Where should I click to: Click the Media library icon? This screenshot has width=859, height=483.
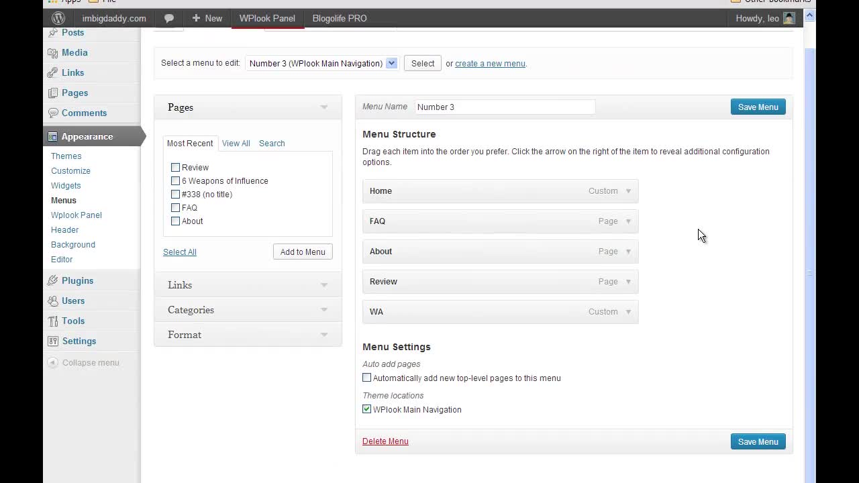(52, 52)
